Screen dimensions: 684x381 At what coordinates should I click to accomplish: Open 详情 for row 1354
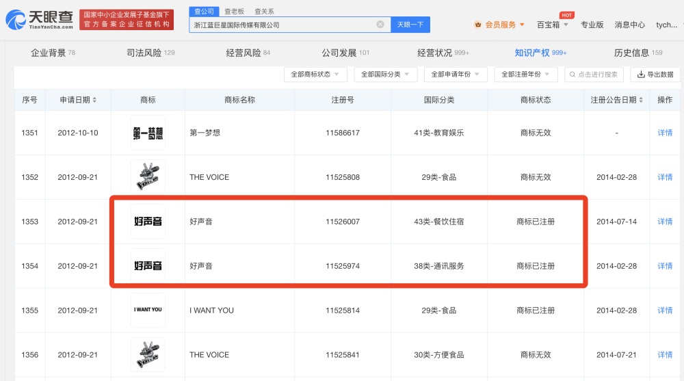(x=665, y=266)
